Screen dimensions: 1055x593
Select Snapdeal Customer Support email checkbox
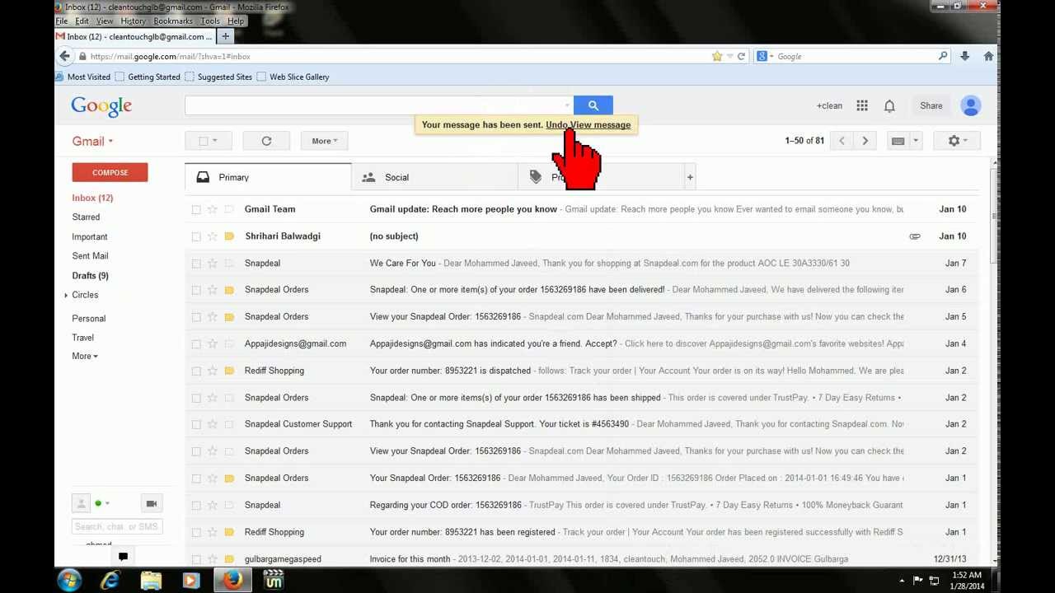point(196,425)
